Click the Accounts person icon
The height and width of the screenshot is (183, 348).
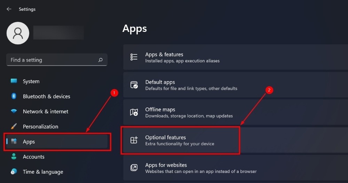click(14, 156)
